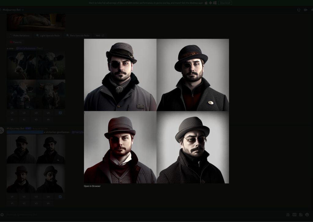Click U3 under victorian gentleman images

tap(36, 197)
